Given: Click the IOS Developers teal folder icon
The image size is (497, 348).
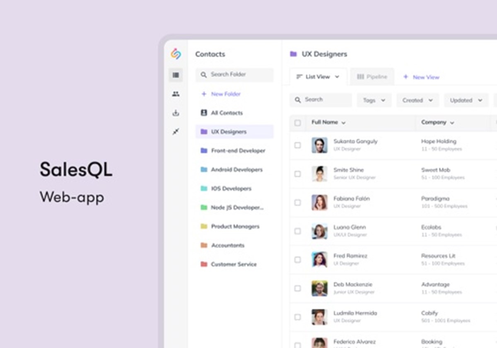Looking at the screenshot, I should click(x=204, y=188).
